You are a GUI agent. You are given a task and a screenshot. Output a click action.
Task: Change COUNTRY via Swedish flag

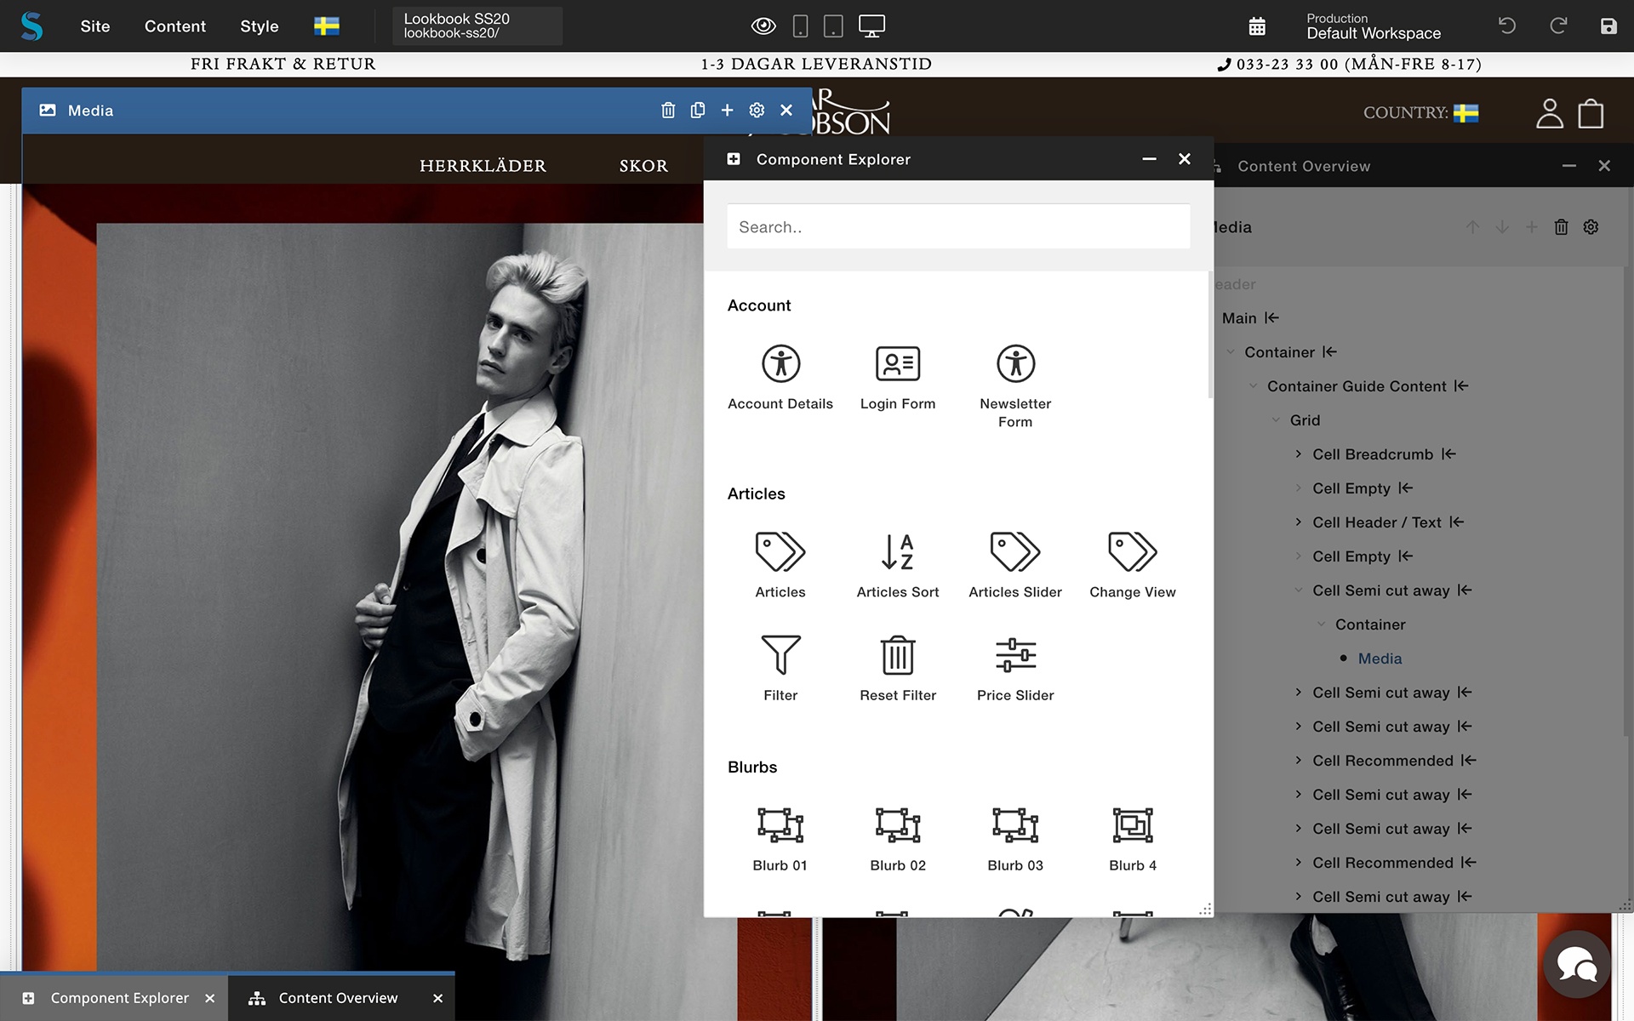pos(1465,113)
